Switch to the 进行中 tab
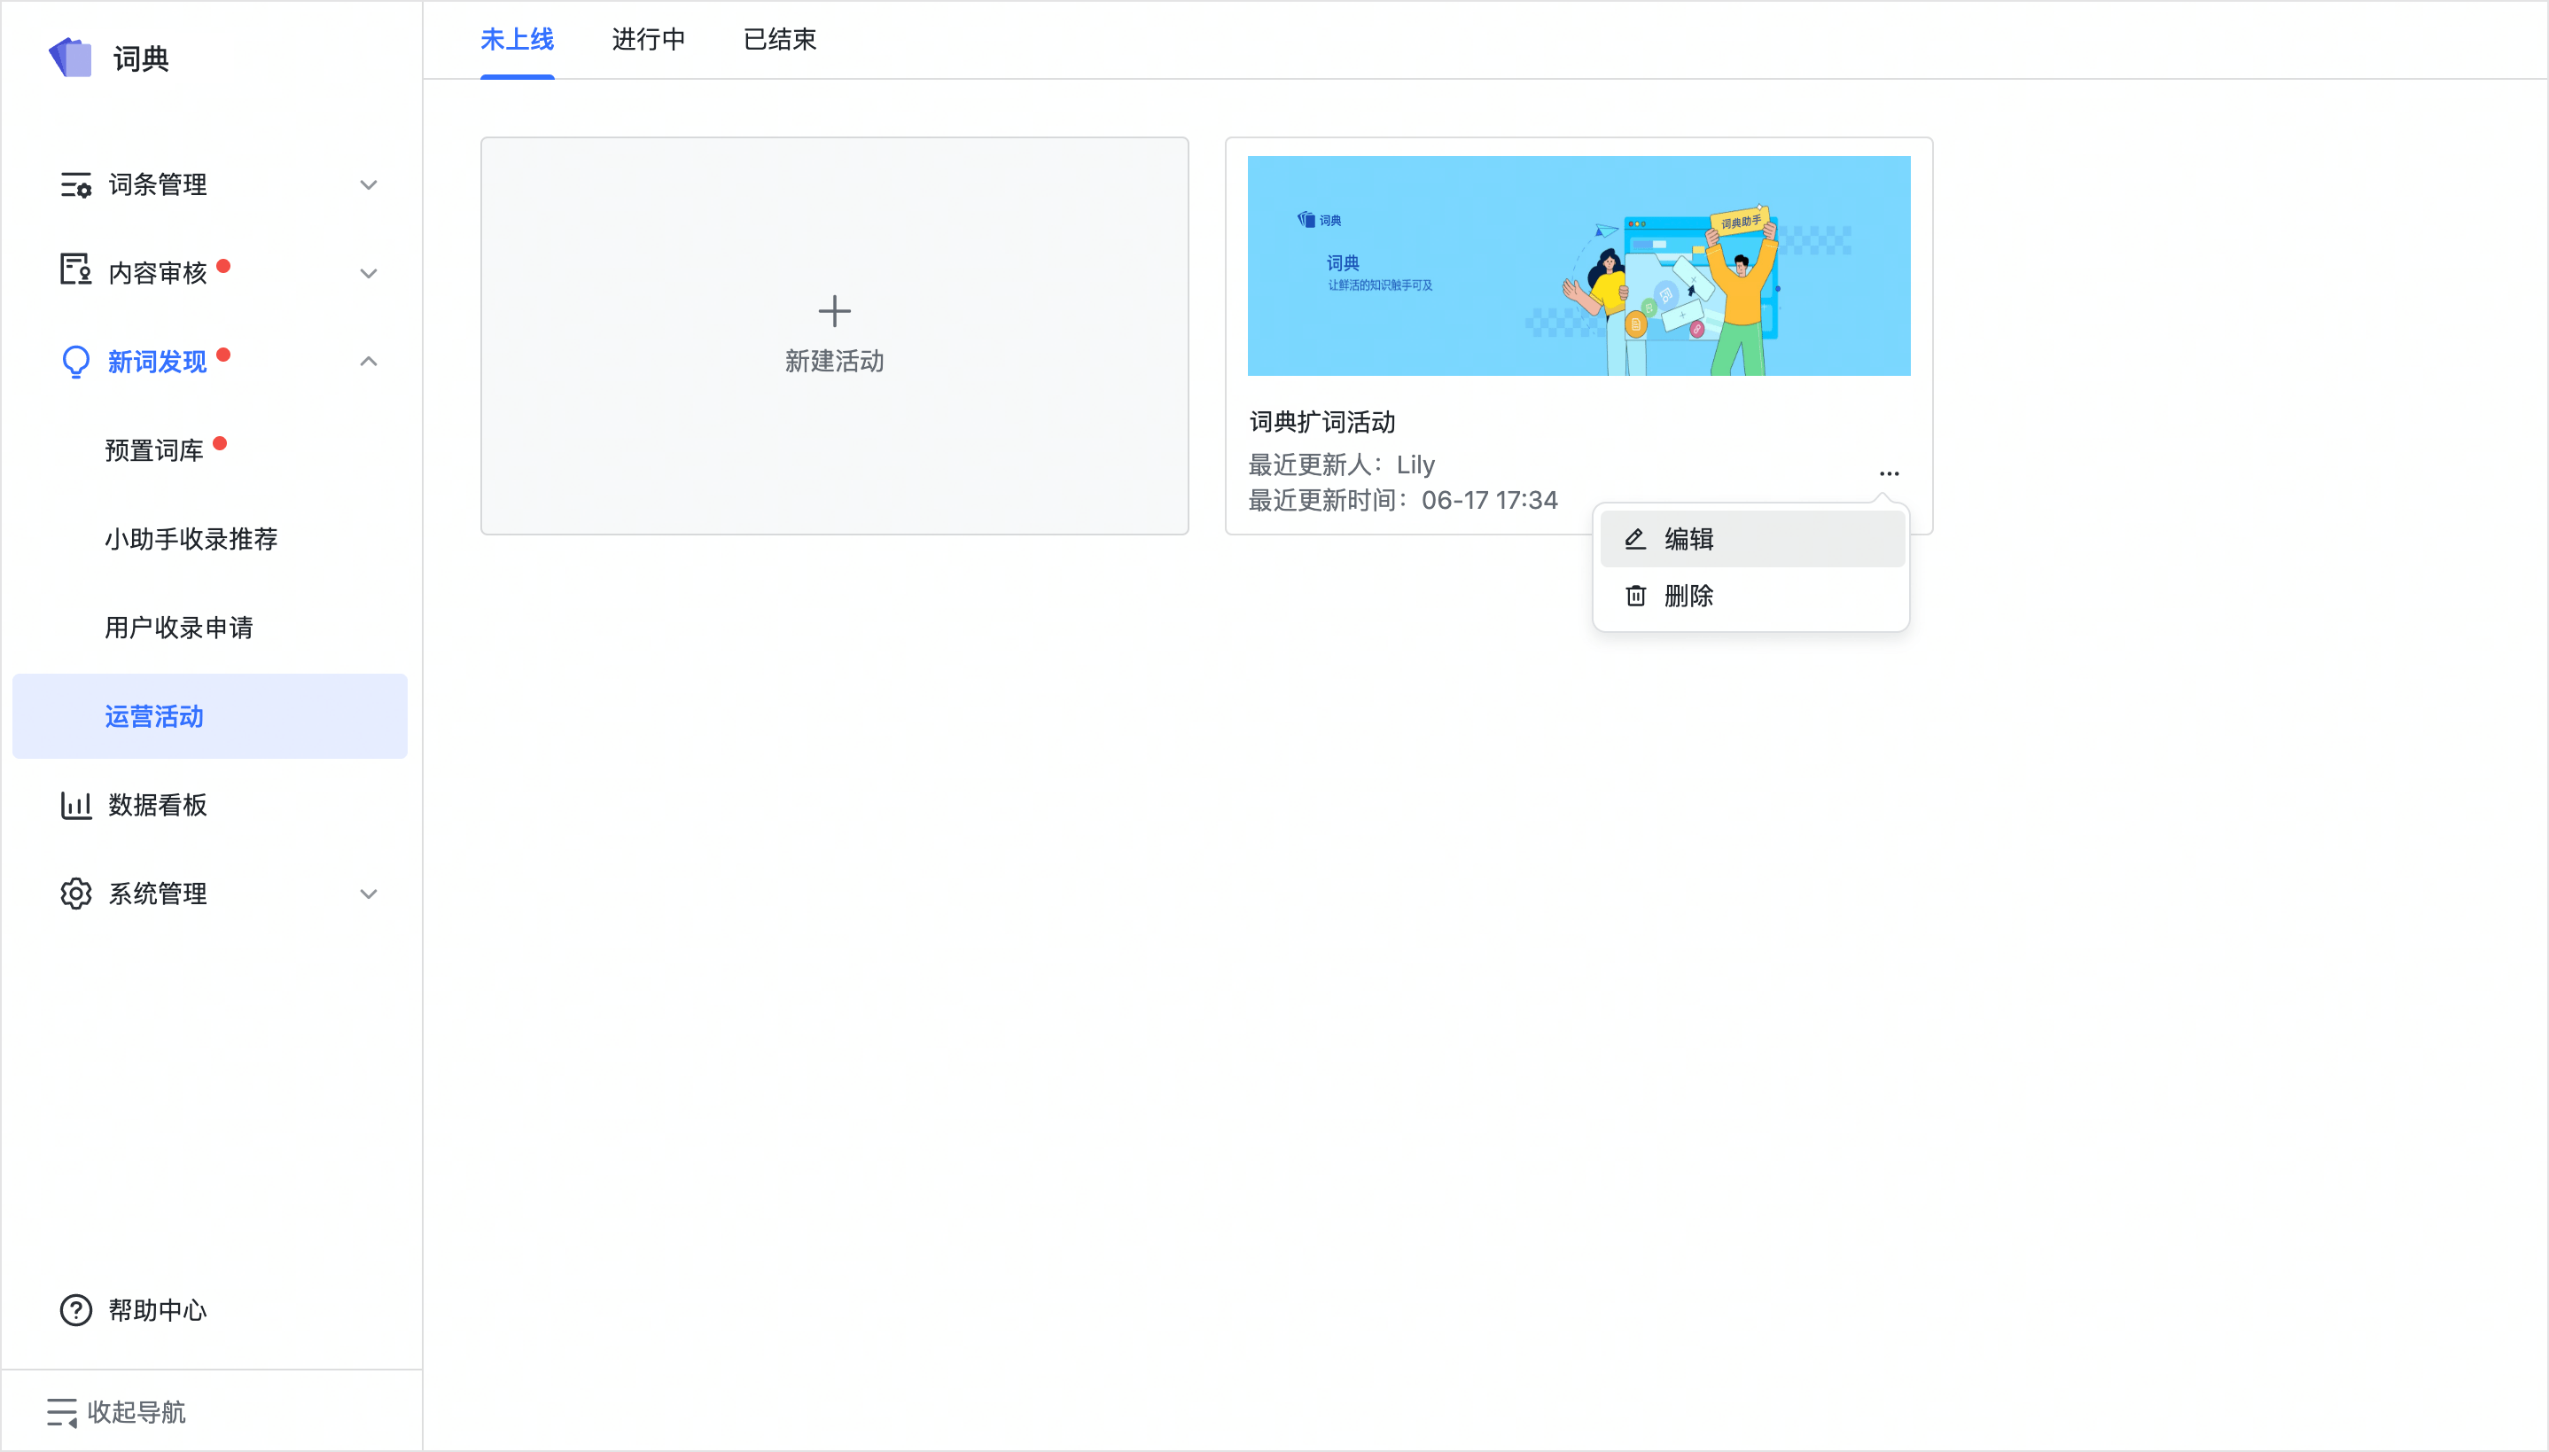This screenshot has height=1452, width=2549. (x=648, y=40)
